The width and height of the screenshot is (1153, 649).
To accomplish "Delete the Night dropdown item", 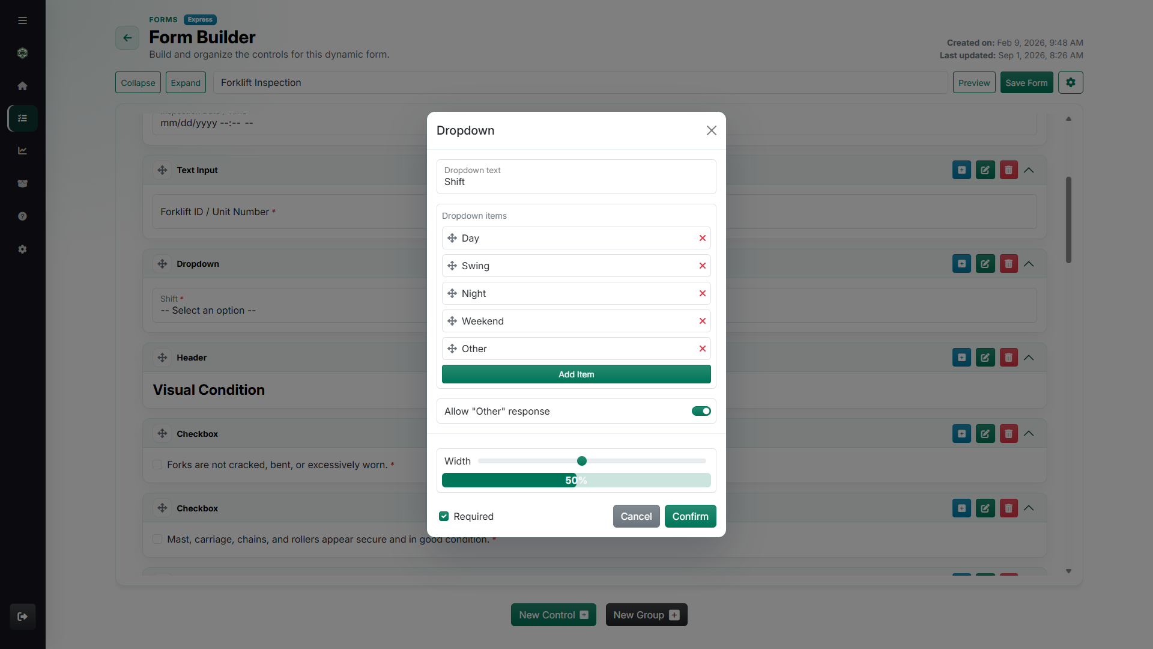I will point(702,293).
